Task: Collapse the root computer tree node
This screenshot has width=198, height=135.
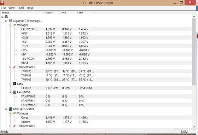Action: (x=2, y=17)
